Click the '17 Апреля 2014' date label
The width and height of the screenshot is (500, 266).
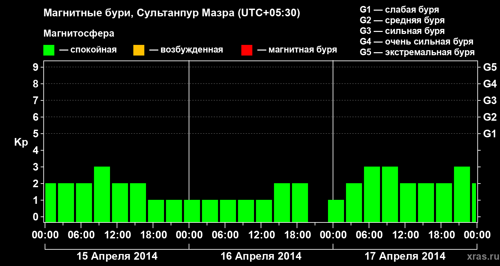tap(405, 256)
